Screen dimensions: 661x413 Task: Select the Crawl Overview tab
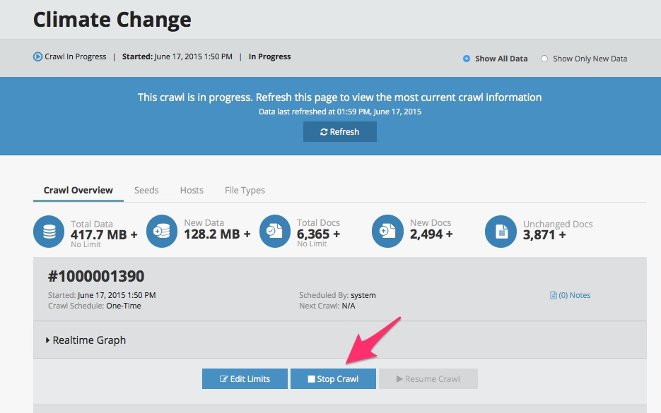[x=78, y=190]
